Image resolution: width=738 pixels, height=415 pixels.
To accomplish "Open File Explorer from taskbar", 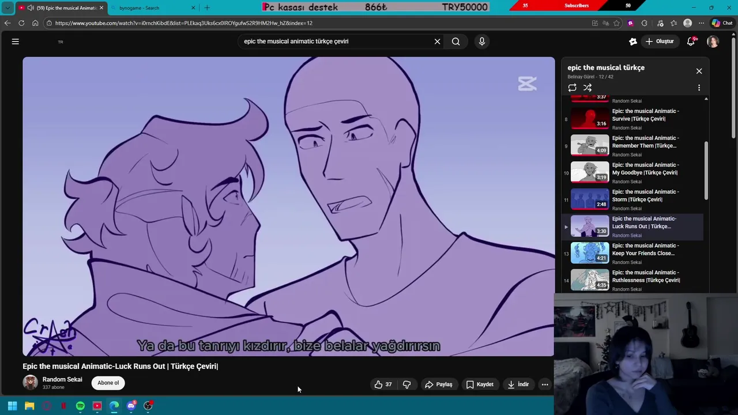I will click(29, 406).
